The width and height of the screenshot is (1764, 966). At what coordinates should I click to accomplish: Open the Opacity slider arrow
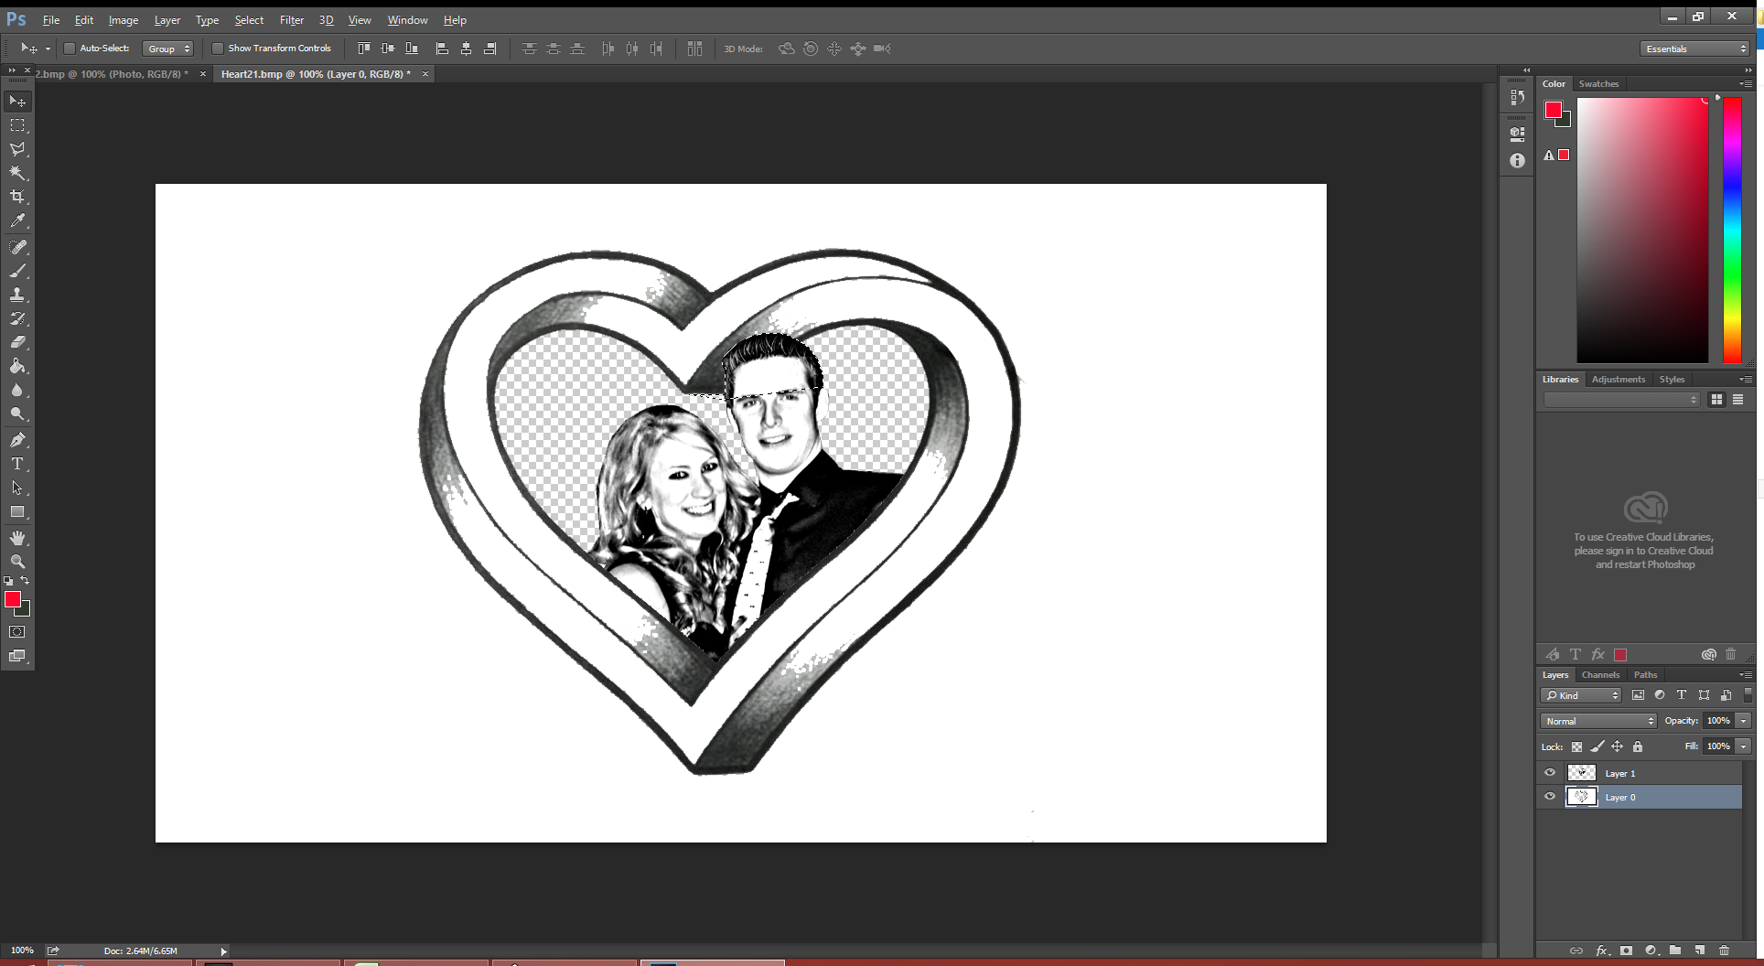tap(1744, 721)
